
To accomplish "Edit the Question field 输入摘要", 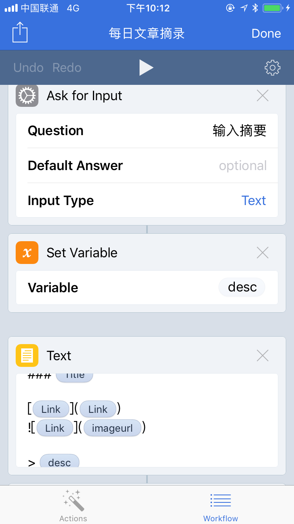I will click(147, 131).
